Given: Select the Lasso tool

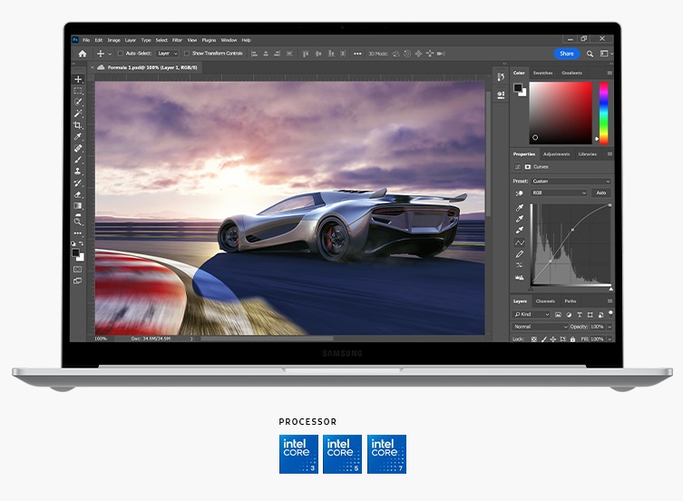Looking at the screenshot, I should click(78, 102).
